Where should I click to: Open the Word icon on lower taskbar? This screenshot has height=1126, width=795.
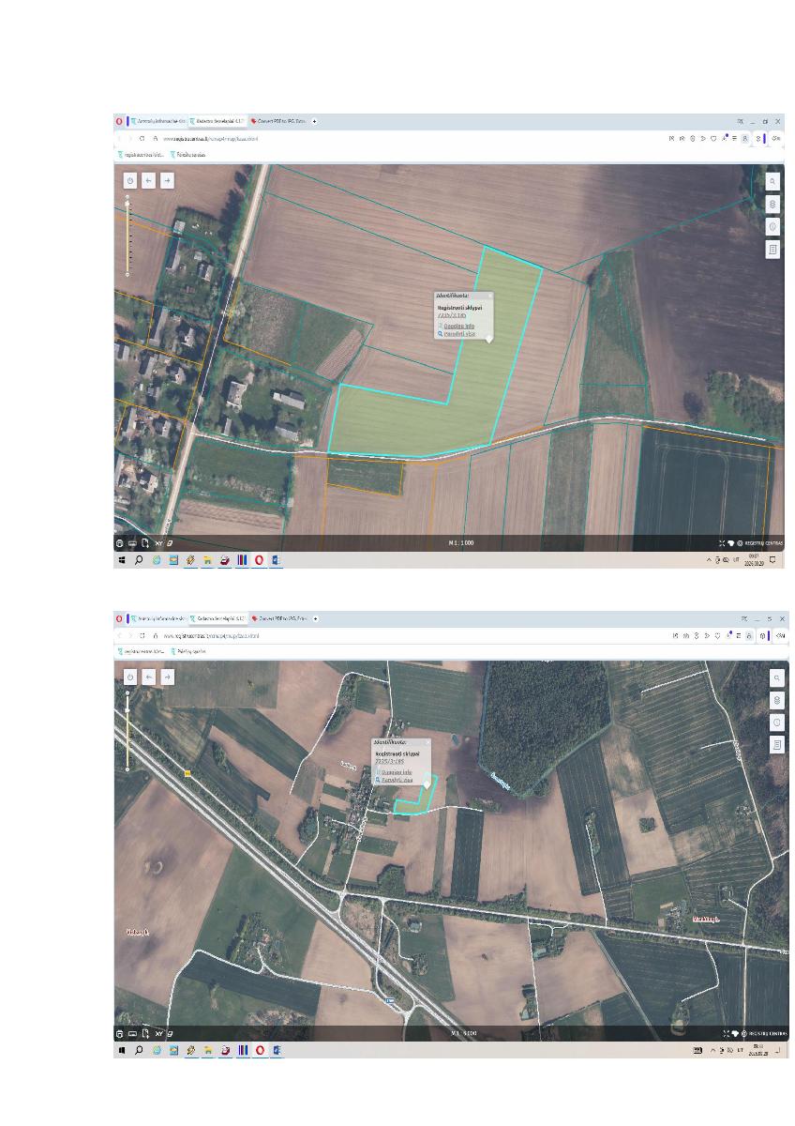[x=277, y=1050]
